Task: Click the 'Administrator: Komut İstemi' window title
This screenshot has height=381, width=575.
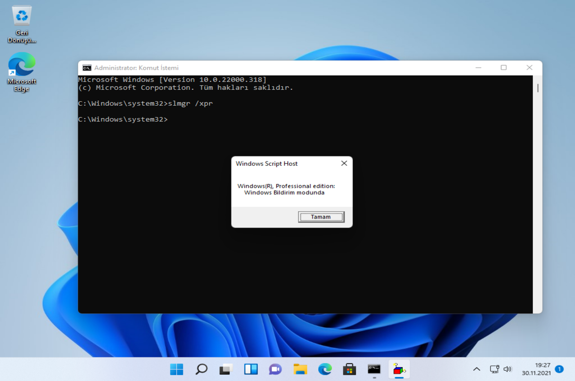Action: point(137,68)
